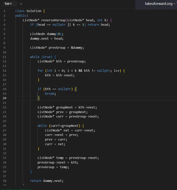Click 'class Solution {' on line 1

(30, 11)
